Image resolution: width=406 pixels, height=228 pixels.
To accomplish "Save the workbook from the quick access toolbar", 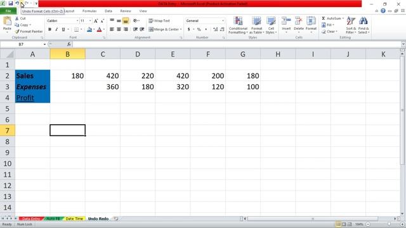I will (x=10, y=4).
